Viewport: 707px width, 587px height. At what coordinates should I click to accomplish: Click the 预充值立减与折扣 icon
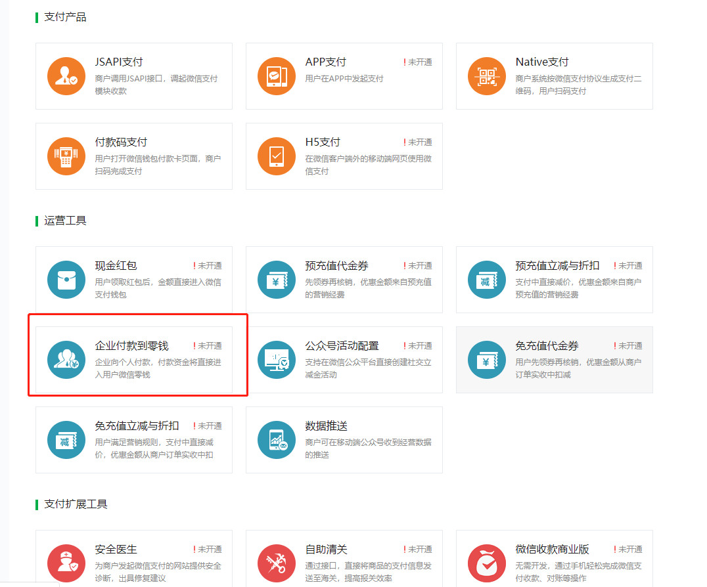[x=487, y=280]
